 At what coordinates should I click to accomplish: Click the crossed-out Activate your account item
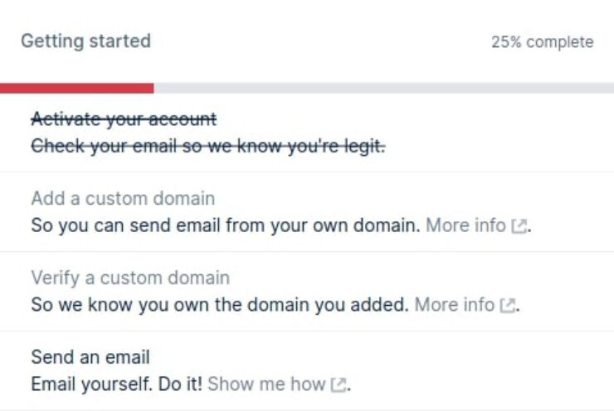(124, 118)
